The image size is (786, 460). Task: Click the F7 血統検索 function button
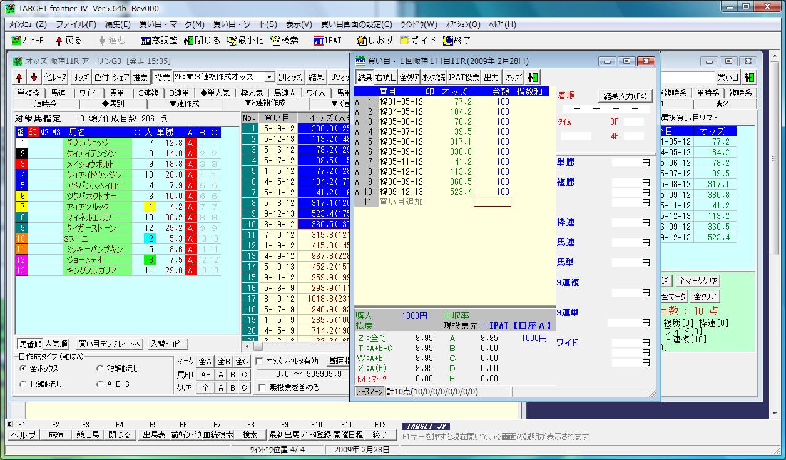(x=218, y=435)
